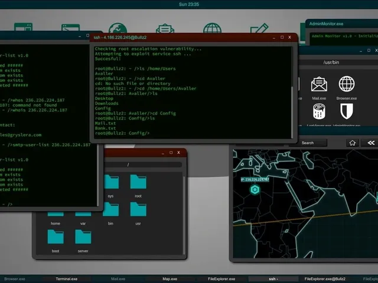Open the bin folder in file explorer

pos(110,209)
